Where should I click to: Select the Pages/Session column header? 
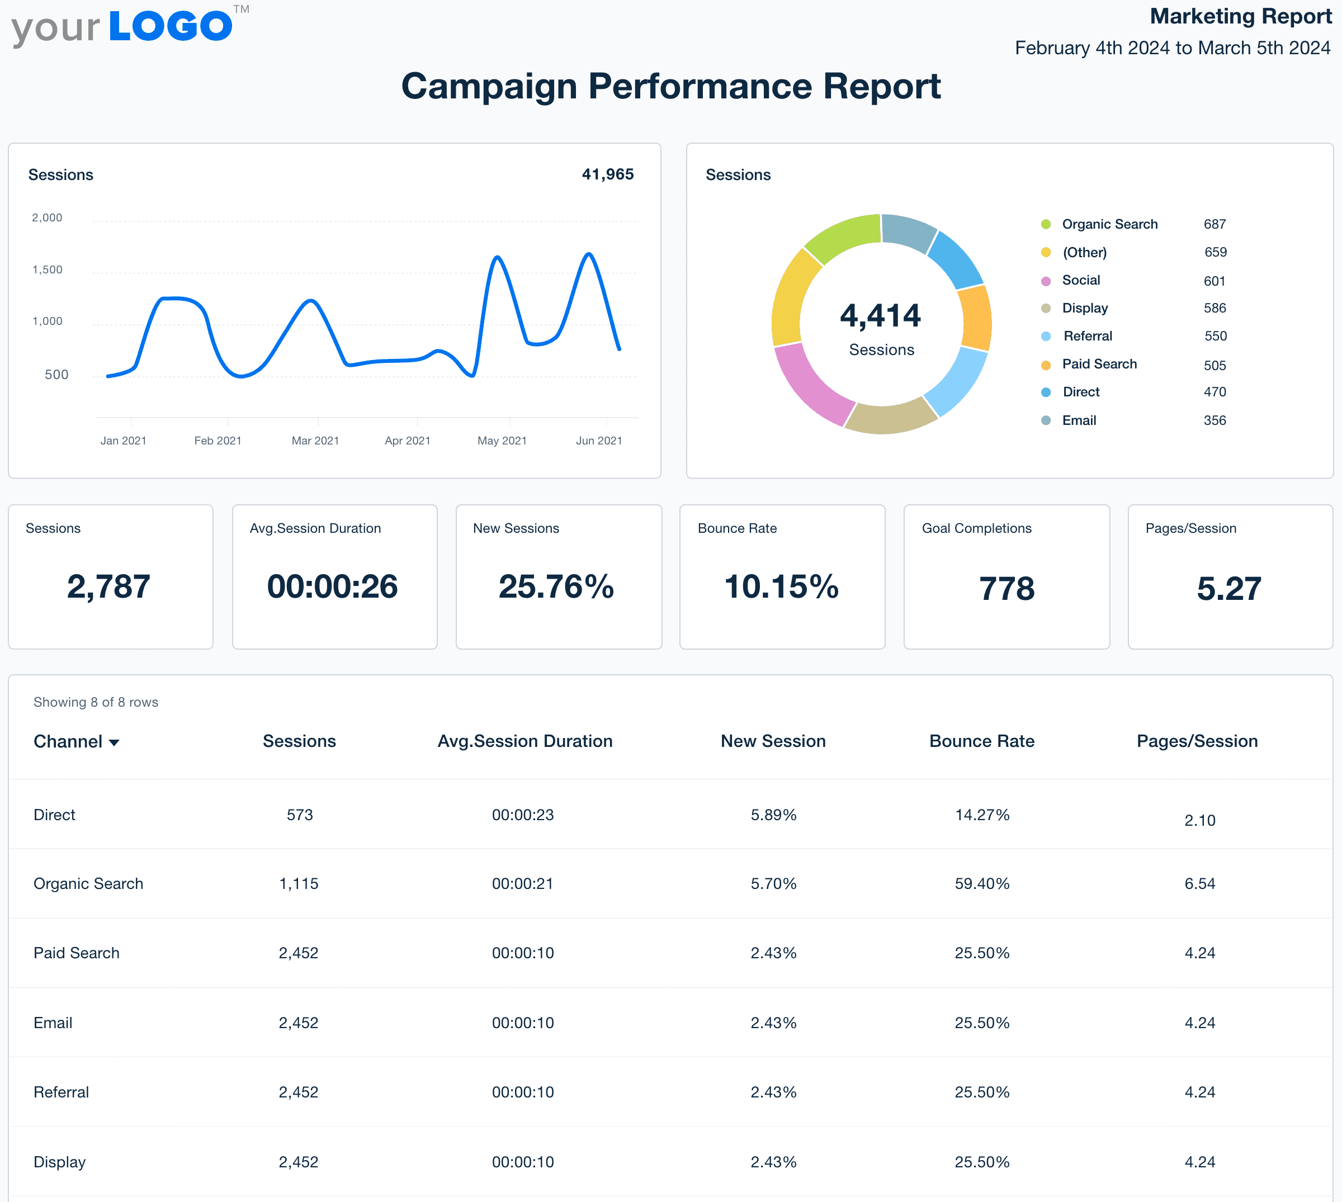point(1196,740)
